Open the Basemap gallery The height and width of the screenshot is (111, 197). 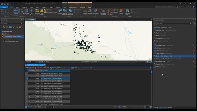click(x=37, y=12)
